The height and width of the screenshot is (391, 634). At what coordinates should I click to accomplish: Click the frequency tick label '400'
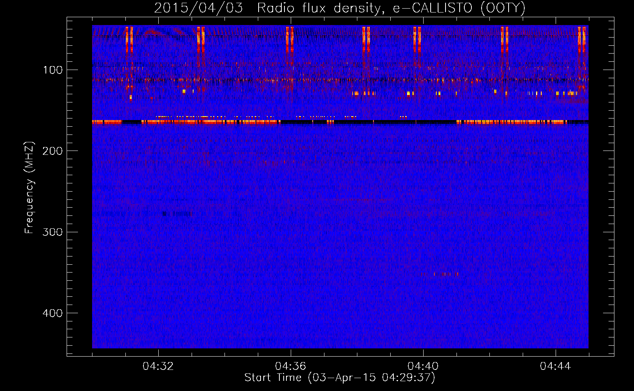click(53, 313)
